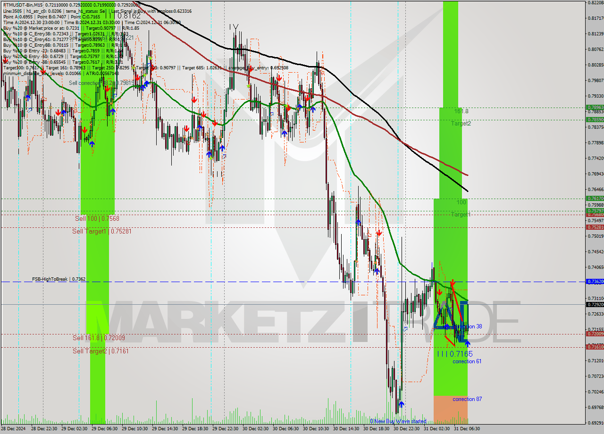604x434 pixels.
Task: Click the '30 Dec 14:30' time axis label
Action: [346, 429]
